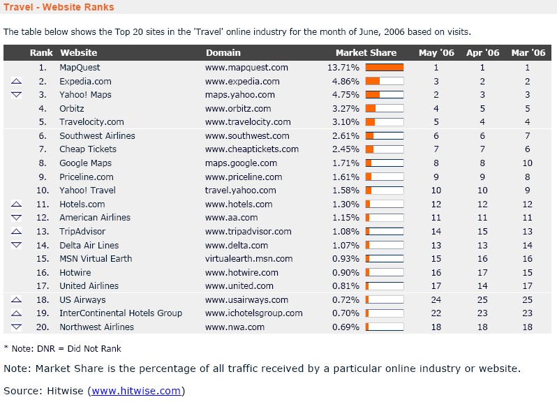Click MapQuest's 13.71% market share bar
The height and width of the screenshot is (402, 557).
385,68
